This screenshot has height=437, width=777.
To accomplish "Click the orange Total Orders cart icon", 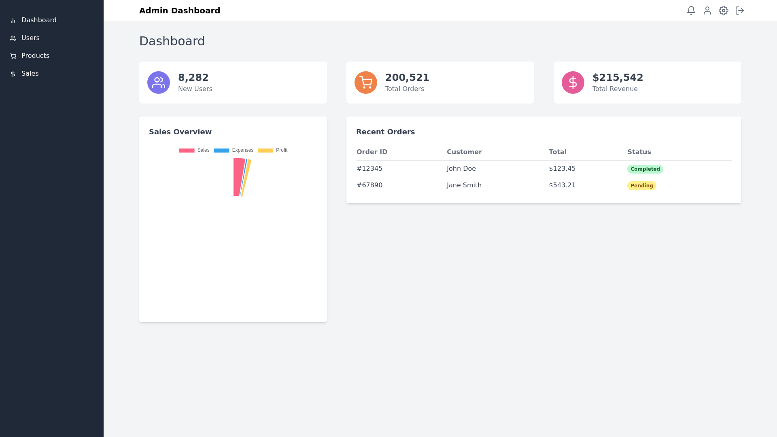I will coord(366,83).
